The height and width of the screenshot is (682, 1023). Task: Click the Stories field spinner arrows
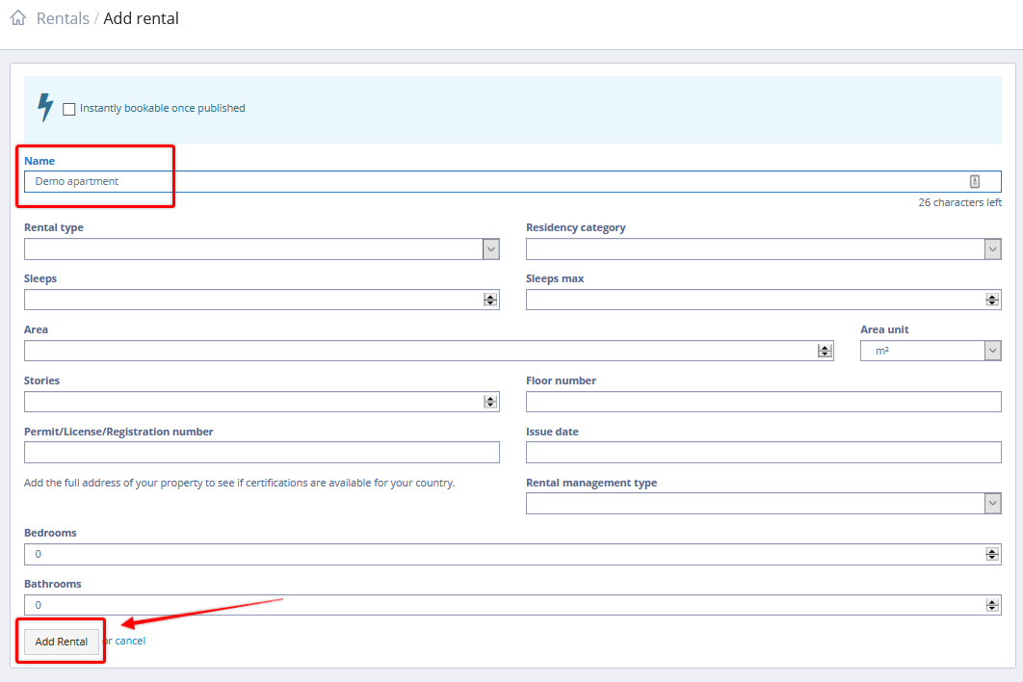point(490,402)
